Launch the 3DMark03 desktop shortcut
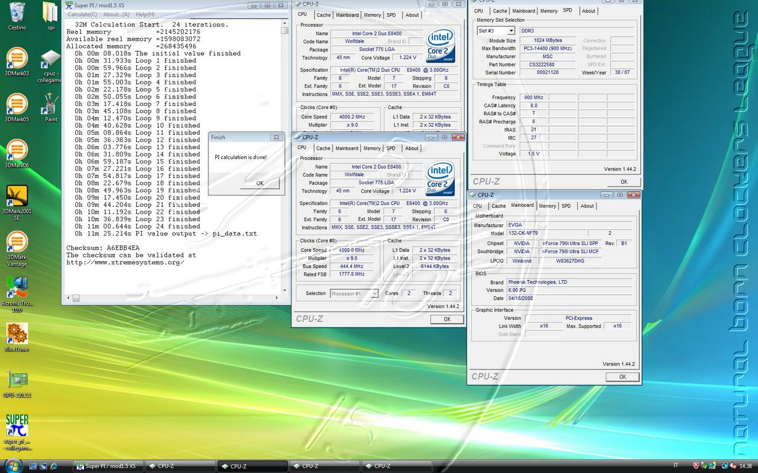This screenshot has width=758, height=473. point(17,62)
